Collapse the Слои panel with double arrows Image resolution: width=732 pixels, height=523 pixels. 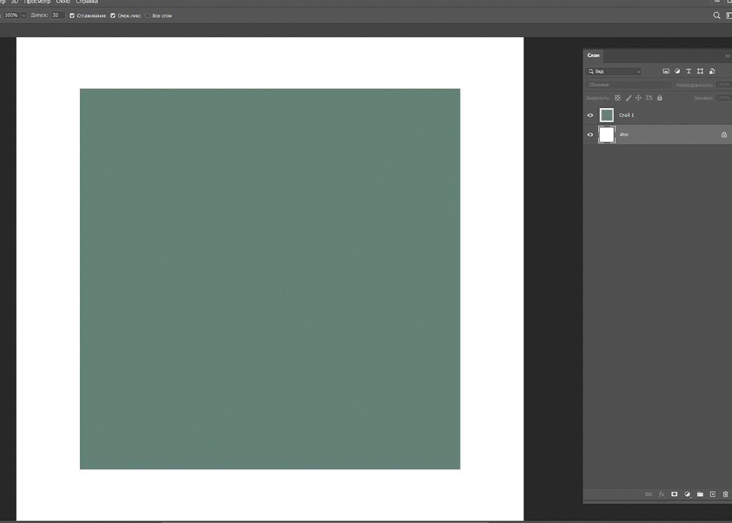727,56
